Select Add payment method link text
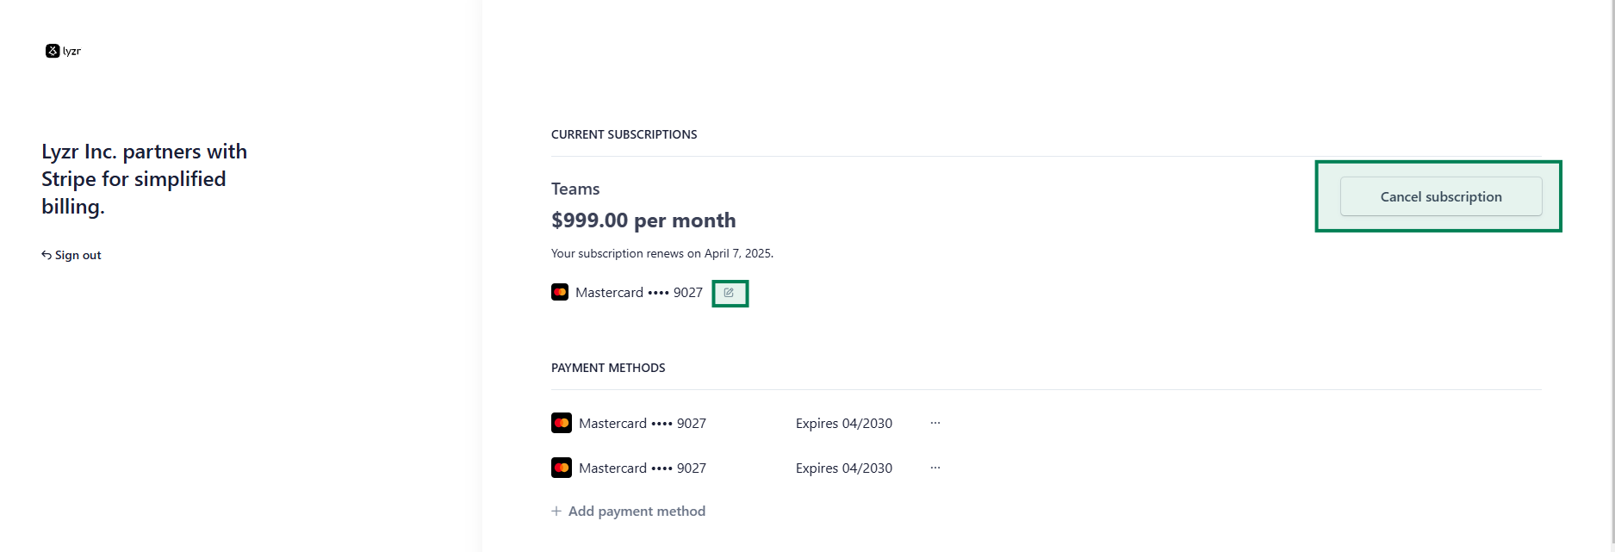This screenshot has width=1615, height=552. coord(637,511)
